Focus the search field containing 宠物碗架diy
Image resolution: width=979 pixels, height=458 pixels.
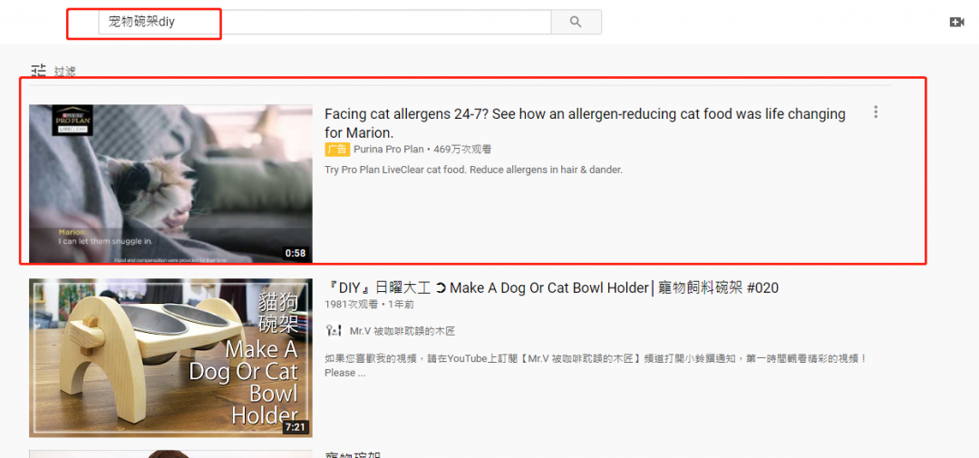(x=325, y=22)
